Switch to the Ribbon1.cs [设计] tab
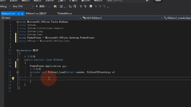This screenshot has height=107, width=191. (x=36, y=13)
